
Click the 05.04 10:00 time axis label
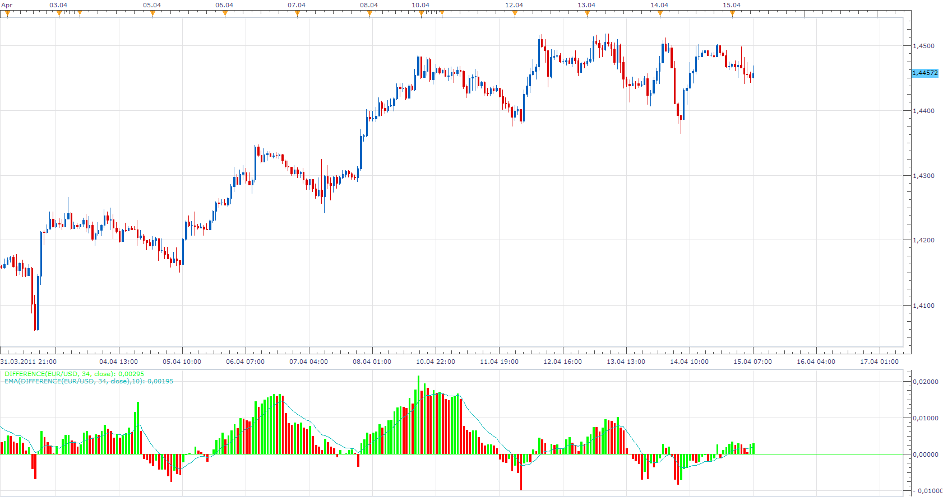pyautogui.click(x=182, y=362)
